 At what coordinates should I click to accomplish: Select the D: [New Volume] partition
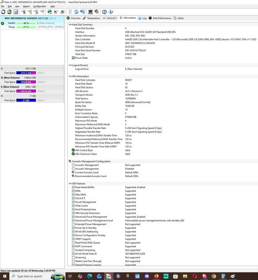[x=32, y=80]
